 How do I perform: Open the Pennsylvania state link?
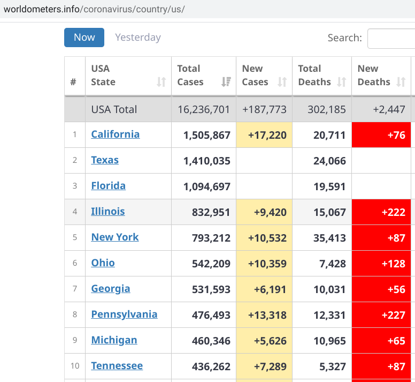(124, 314)
